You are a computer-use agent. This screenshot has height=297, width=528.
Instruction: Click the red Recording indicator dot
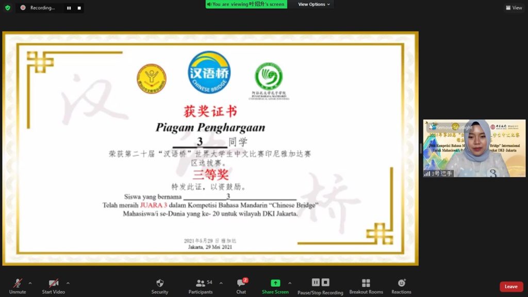tap(23, 8)
